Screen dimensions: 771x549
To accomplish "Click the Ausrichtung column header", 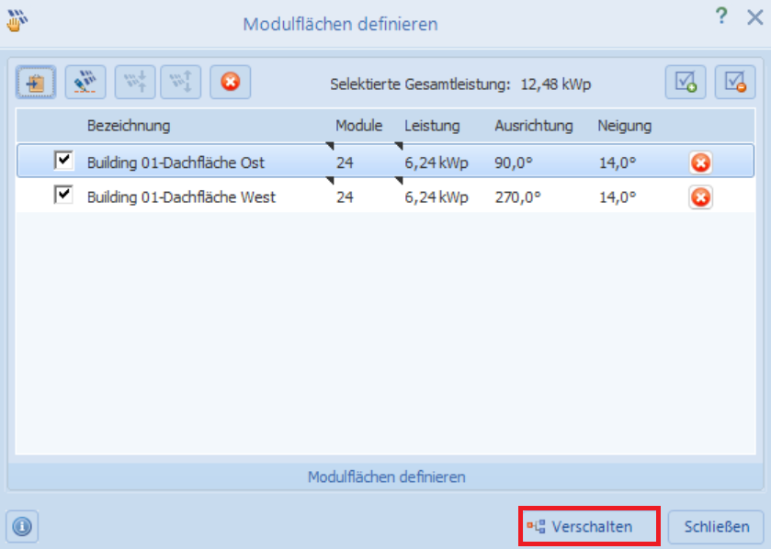I will (533, 126).
